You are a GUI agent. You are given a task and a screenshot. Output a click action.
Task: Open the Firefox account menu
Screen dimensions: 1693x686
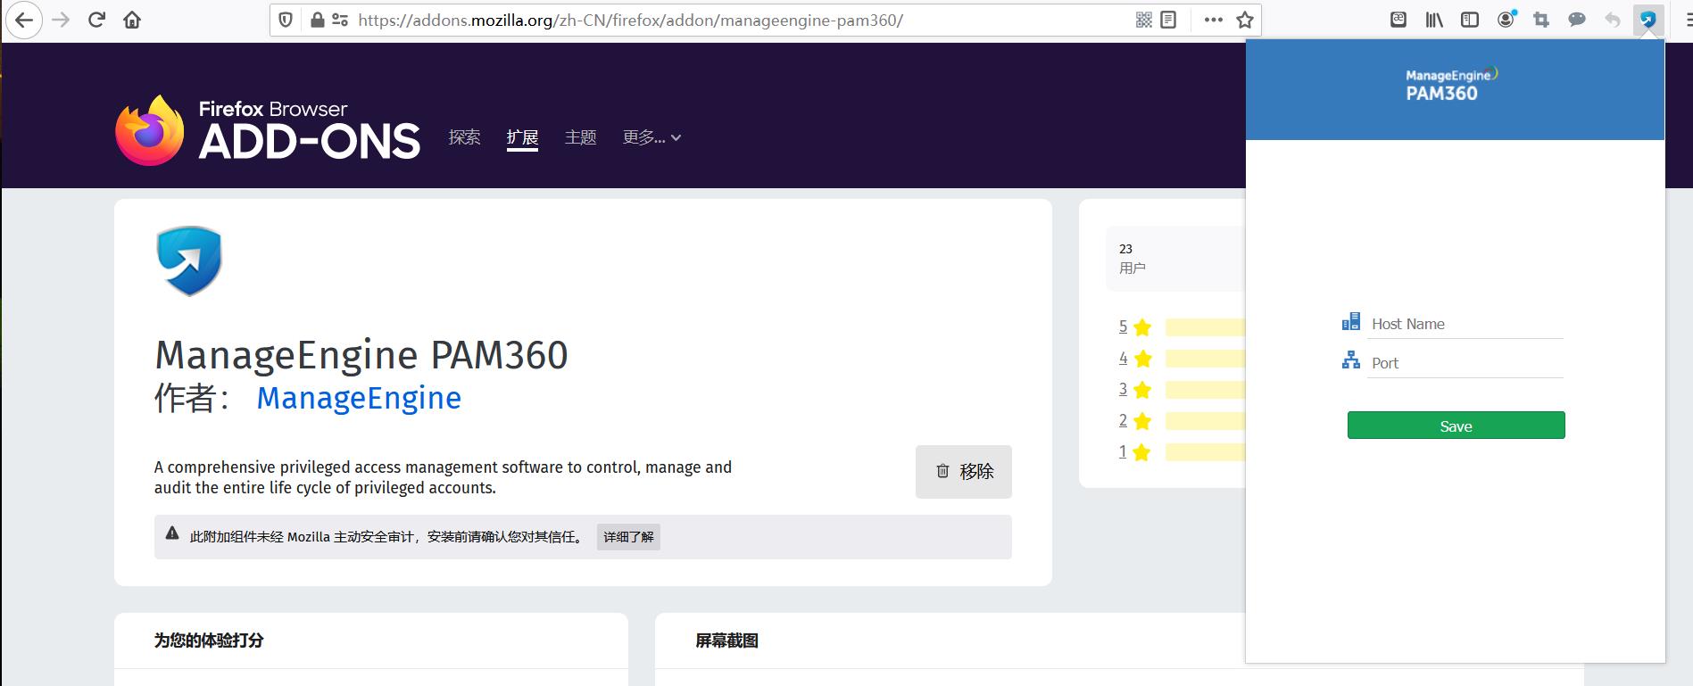pos(1506,19)
